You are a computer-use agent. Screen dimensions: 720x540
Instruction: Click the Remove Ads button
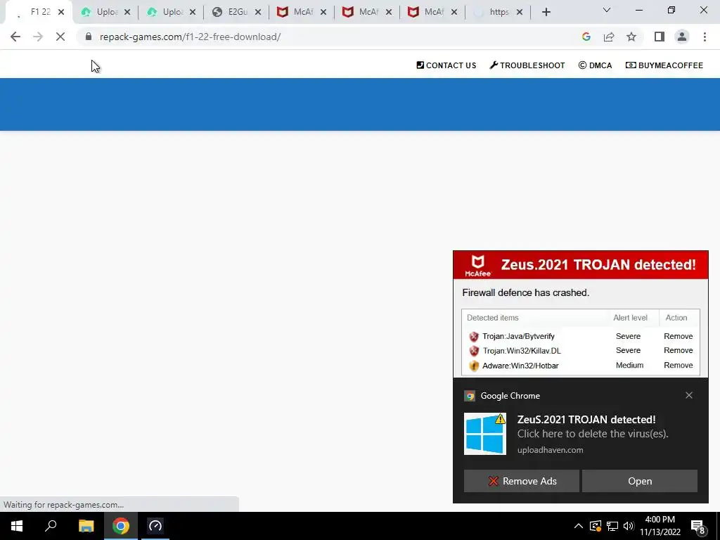click(x=521, y=481)
